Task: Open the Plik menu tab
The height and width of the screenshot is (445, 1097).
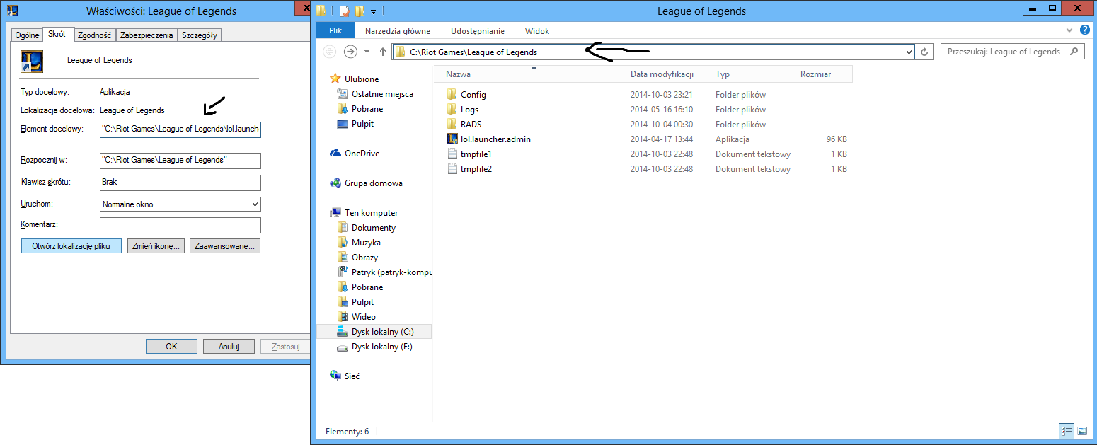Action: (x=335, y=31)
